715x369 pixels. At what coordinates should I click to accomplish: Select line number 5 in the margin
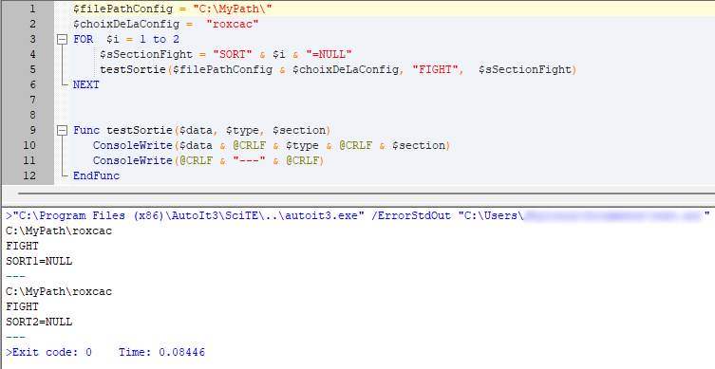click(x=32, y=69)
